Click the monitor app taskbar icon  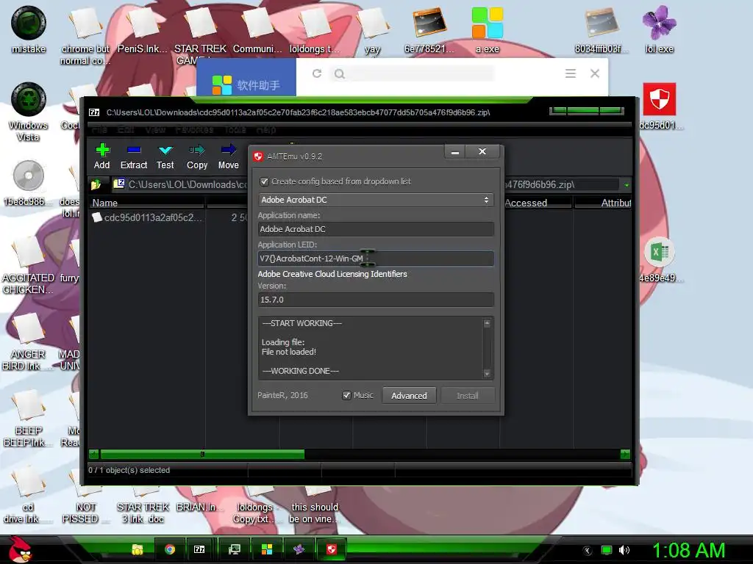point(235,549)
